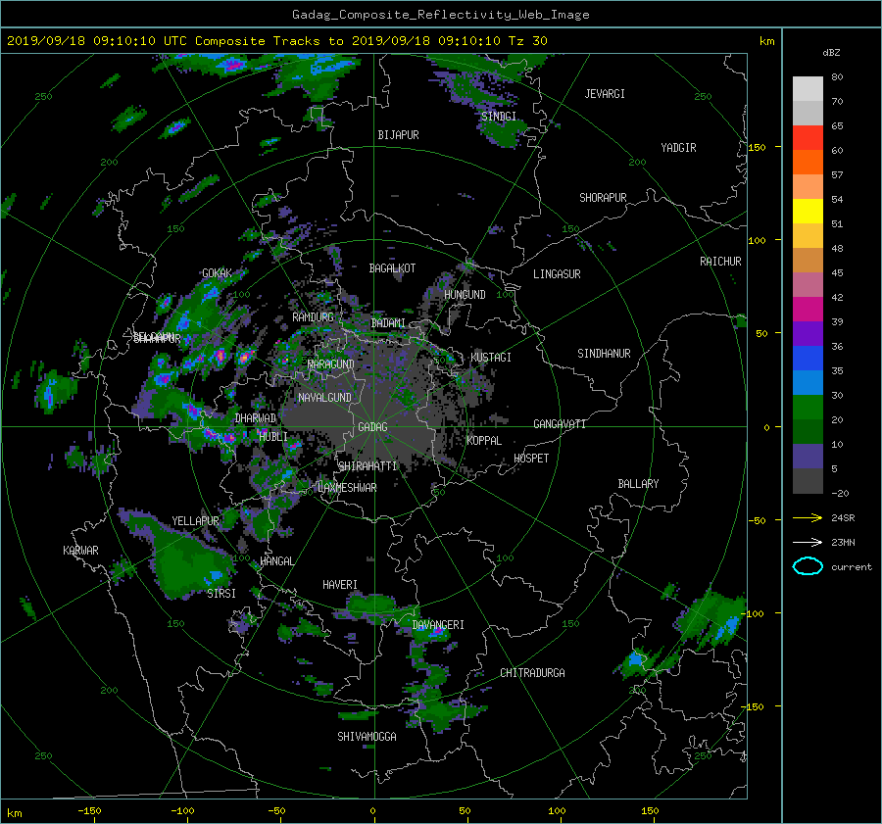
Task: Click the BIJAPUR city label
Action: click(x=398, y=135)
